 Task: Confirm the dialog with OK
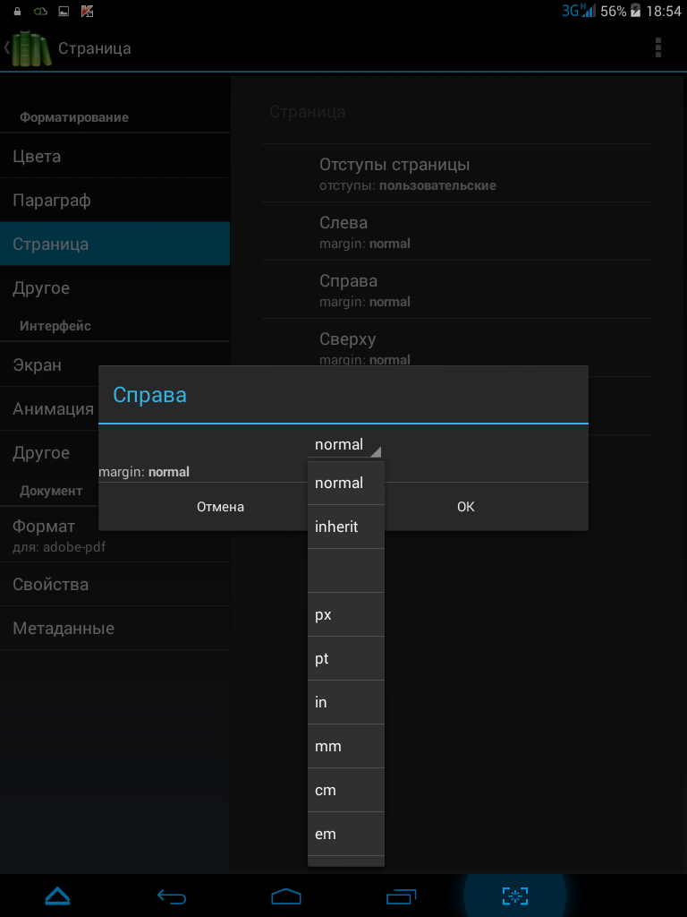point(465,507)
